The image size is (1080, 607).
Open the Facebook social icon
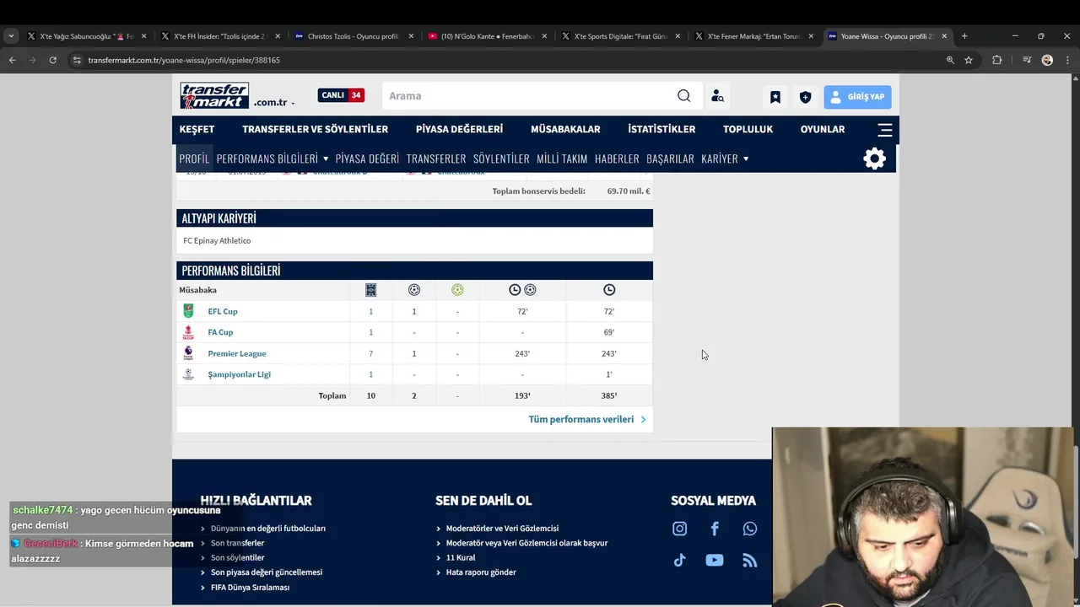pos(715,529)
